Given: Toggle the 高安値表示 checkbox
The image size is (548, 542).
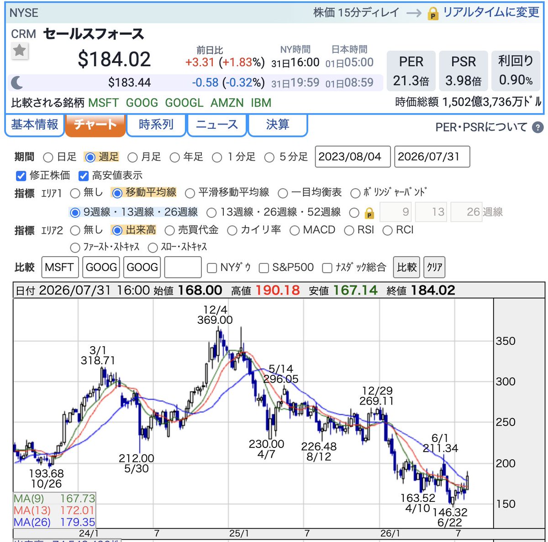Looking at the screenshot, I should pos(83,176).
